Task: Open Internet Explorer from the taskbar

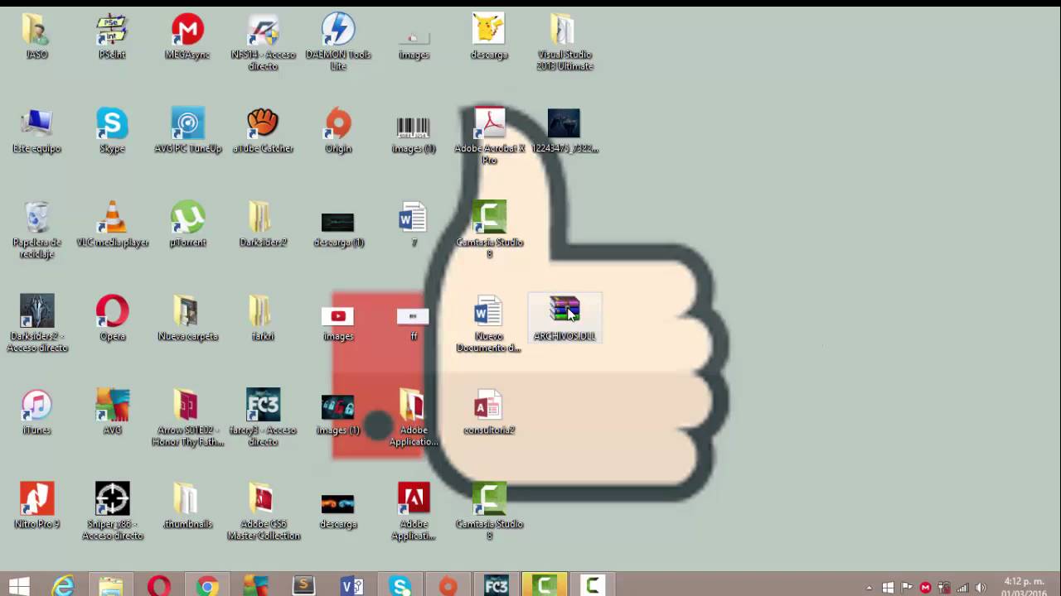Action: 63,586
